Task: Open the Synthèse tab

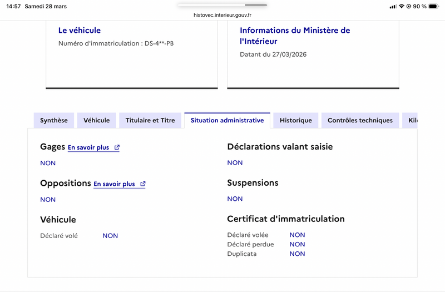Action: coord(54,120)
